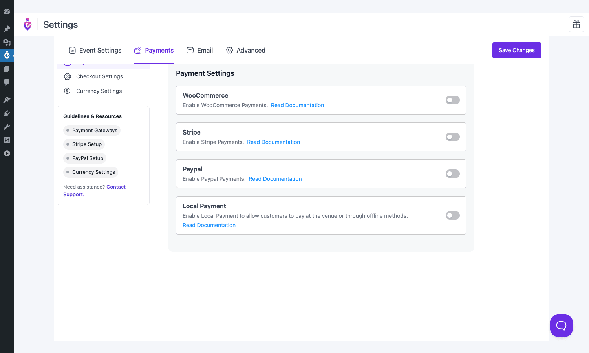Screen dimensions: 589x353
Task: Open the gift box icon in header
Action: (576, 24)
